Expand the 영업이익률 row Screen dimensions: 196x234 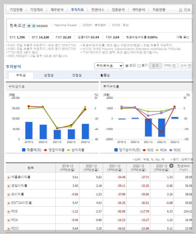pyautogui.click(x=9, y=186)
